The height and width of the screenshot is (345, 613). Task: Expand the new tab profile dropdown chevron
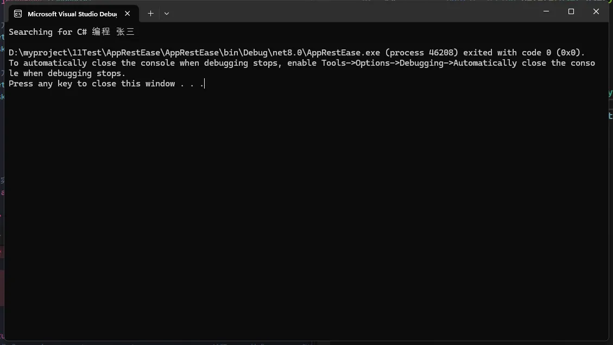tap(167, 13)
